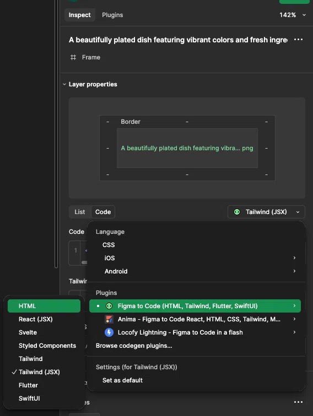The width and height of the screenshot is (313, 416).
Task: Click the Code section heading
Action: [77, 232]
